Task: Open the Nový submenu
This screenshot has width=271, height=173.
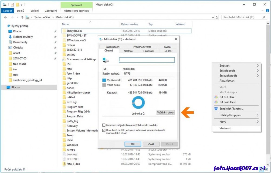Action: click(258, 122)
